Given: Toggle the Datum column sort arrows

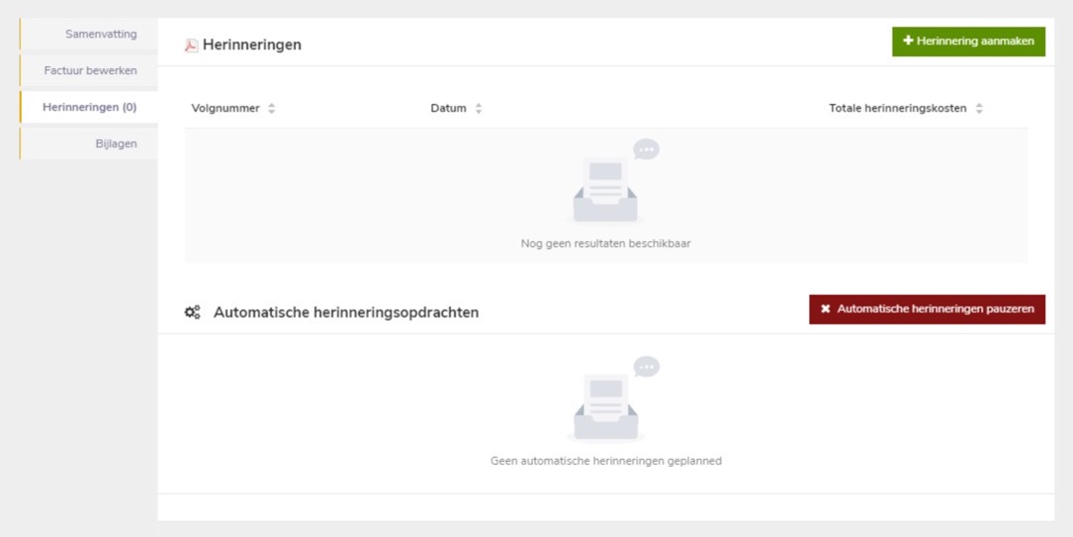Looking at the screenshot, I should pyautogui.click(x=479, y=109).
